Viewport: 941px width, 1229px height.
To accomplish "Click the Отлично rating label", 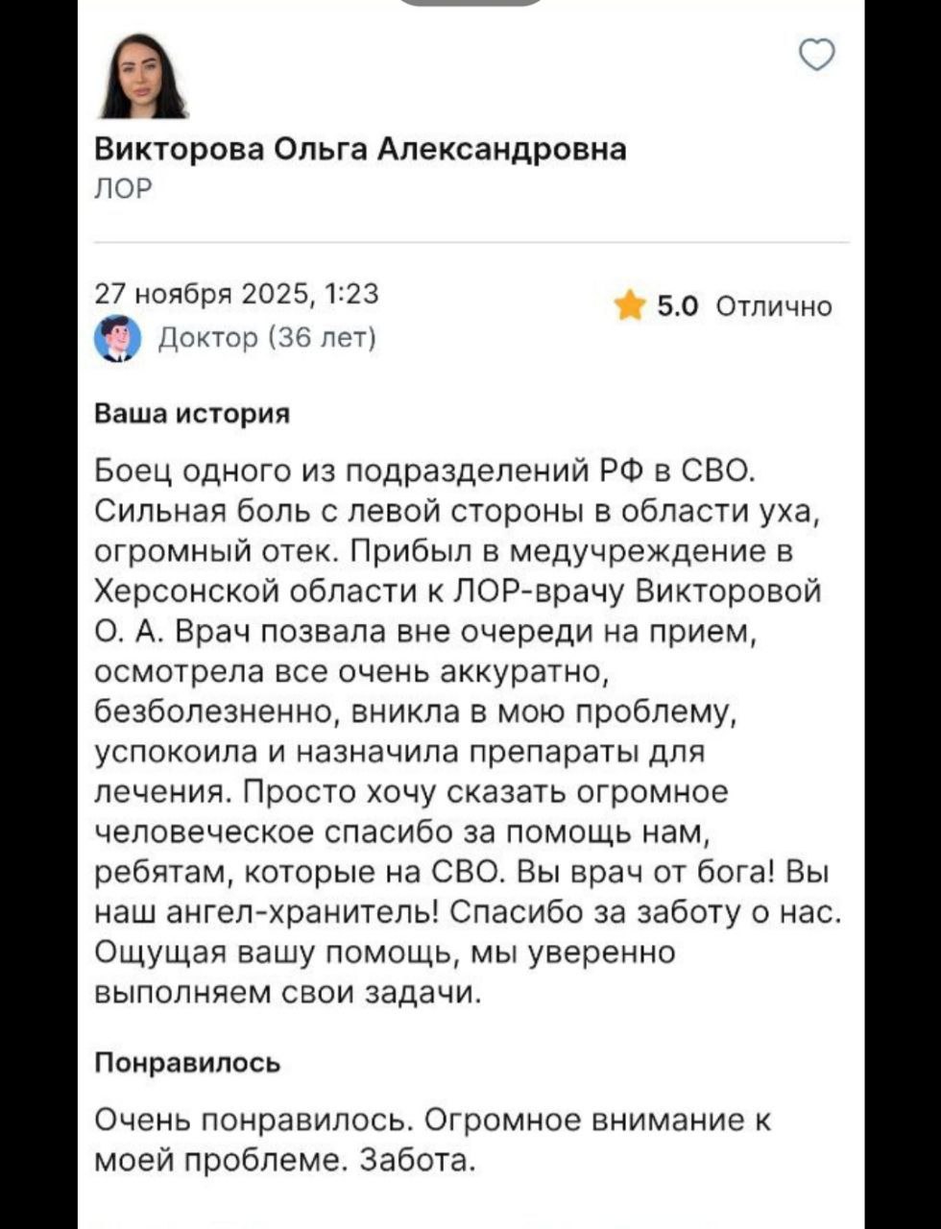I will click(774, 306).
